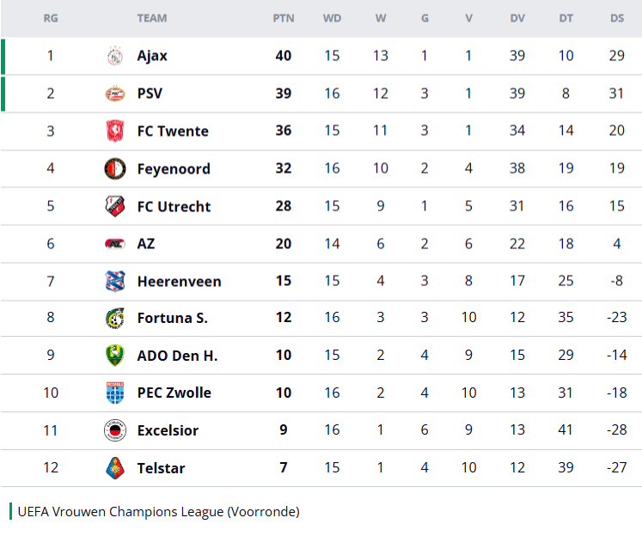Select the PTN points column header
The height and width of the screenshot is (536, 642).
pyautogui.click(x=283, y=18)
